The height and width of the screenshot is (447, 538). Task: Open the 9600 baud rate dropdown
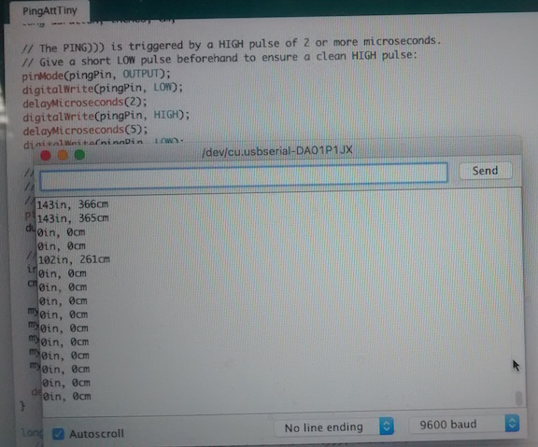point(463,424)
